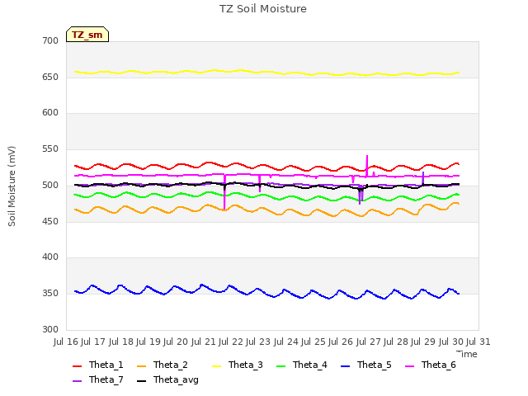The height and width of the screenshot is (396, 528).
Task: Click the chart title TZ Soil Moisture
Action: point(263,9)
